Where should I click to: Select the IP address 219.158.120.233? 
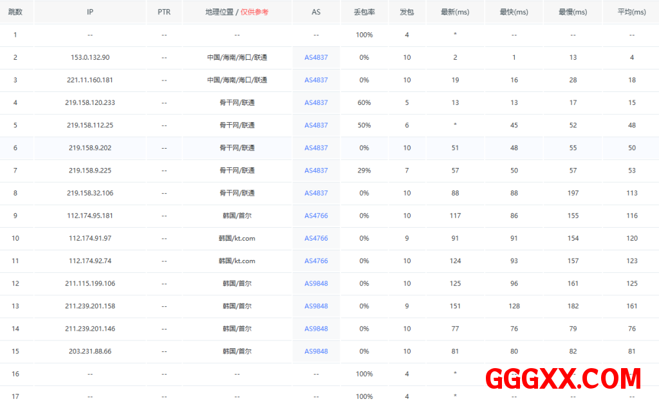90,102
